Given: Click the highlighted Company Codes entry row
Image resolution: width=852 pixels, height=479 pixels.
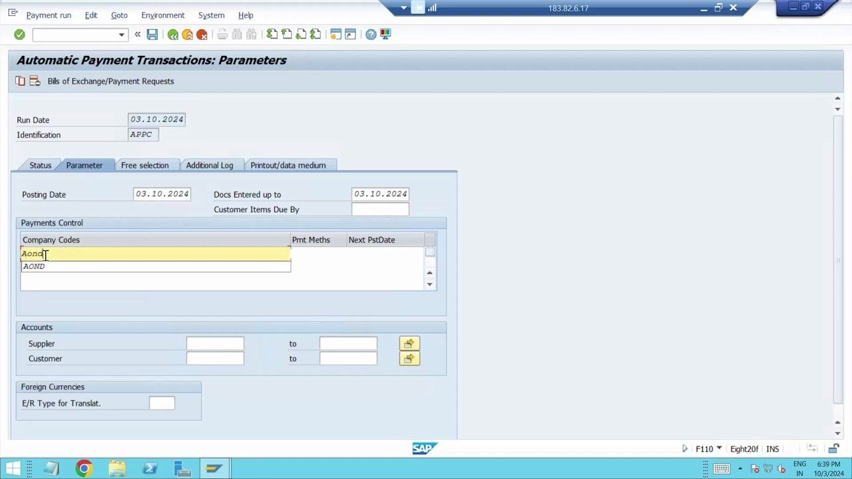Looking at the screenshot, I should [x=156, y=253].
